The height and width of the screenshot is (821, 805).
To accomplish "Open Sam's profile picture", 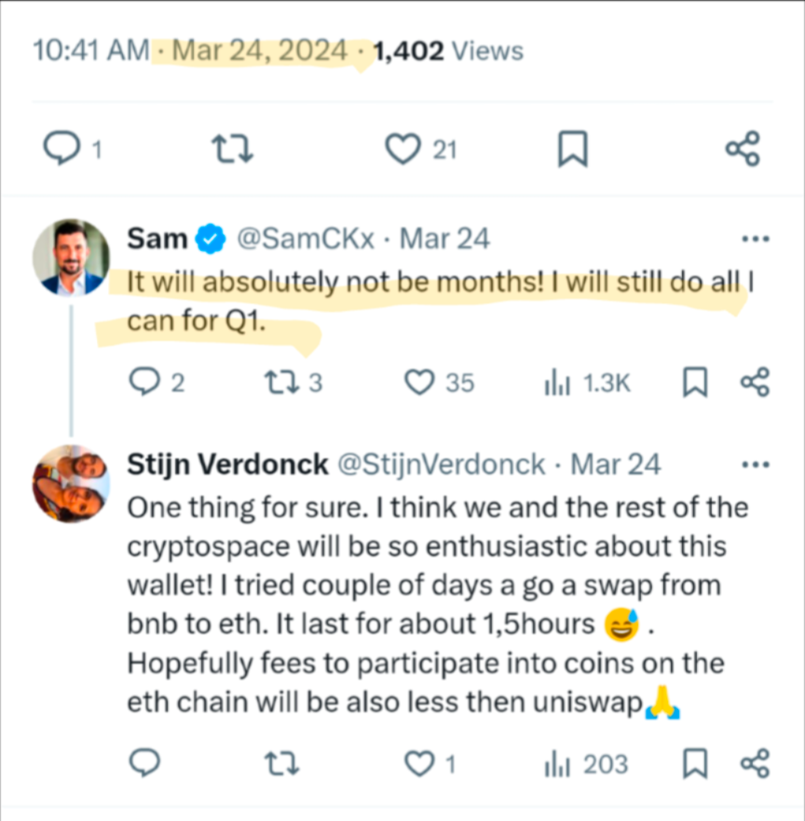I will [x=71, y=257].
